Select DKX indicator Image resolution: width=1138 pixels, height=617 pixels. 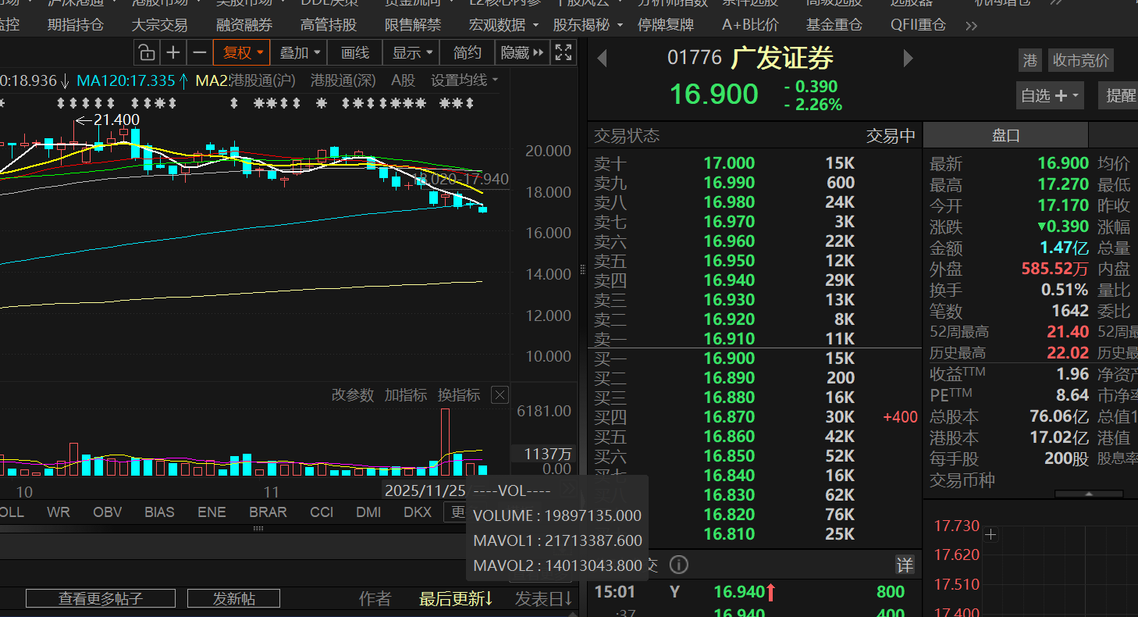coord(418,512)
